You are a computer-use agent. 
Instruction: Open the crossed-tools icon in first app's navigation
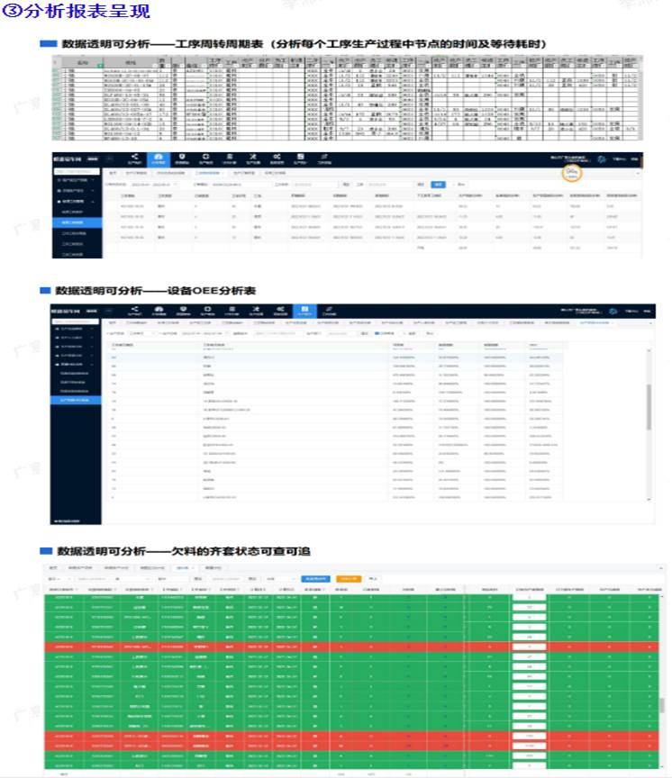(x=253, y=158)
